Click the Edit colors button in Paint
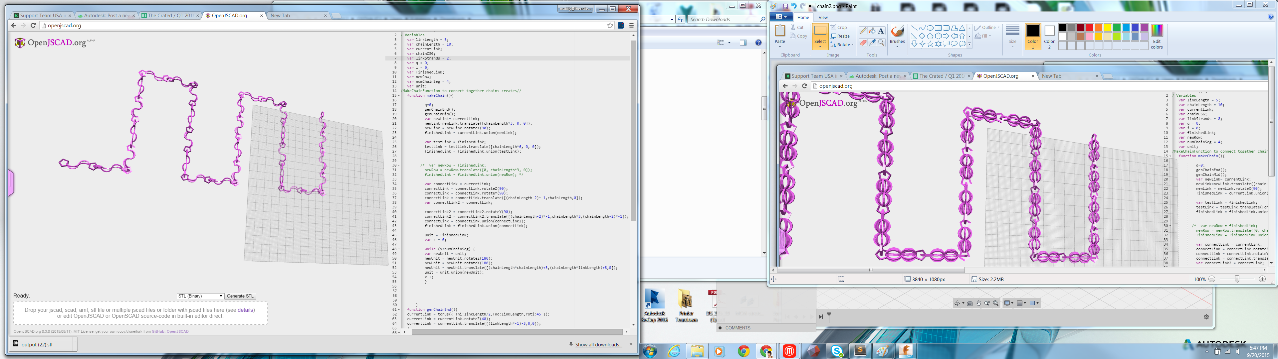The height and width of the screenshot is (359, 1278). 1157,37
